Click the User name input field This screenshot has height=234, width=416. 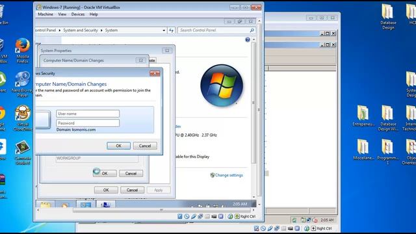click(x=88, y=114)
